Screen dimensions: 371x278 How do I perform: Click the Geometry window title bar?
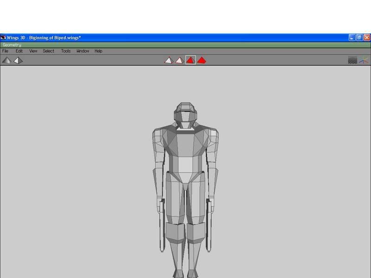pos(185,44)
